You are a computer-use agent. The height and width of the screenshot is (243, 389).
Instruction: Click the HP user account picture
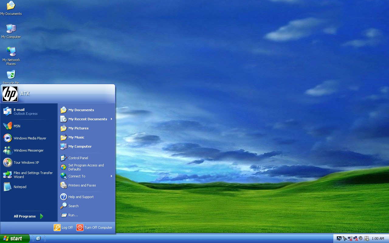(10, 94)
